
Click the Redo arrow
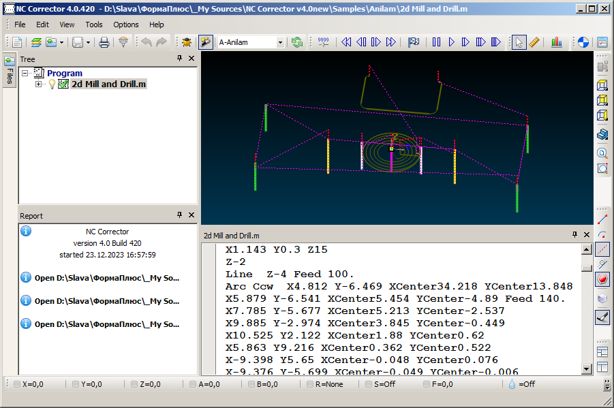tap(162, 42)
